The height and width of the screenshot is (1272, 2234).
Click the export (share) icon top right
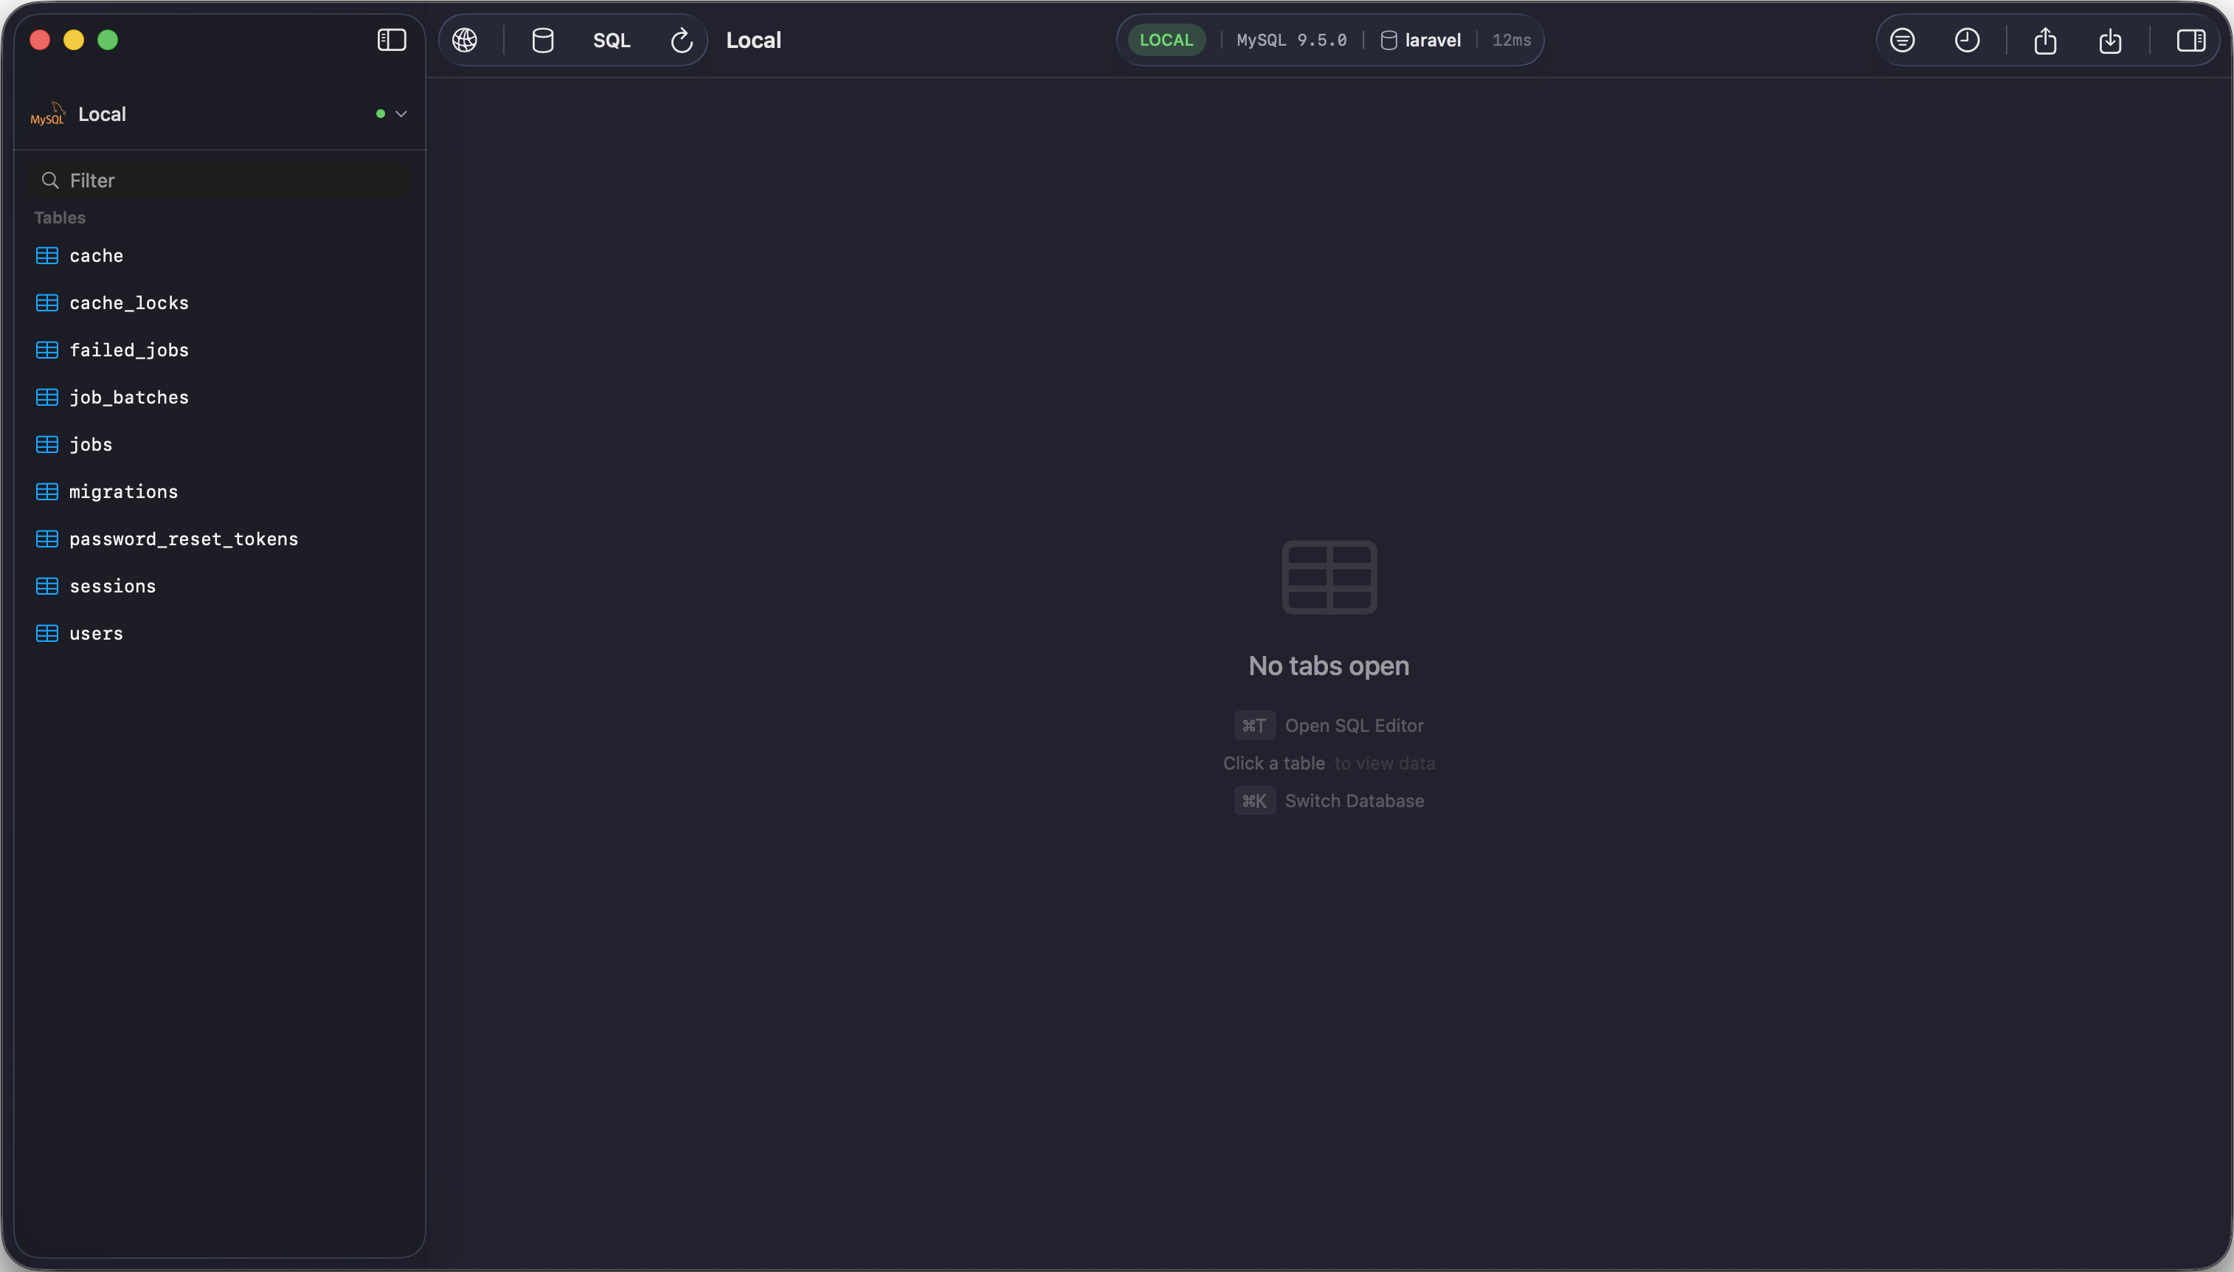pyautogui.click(x=2044, y=40)
